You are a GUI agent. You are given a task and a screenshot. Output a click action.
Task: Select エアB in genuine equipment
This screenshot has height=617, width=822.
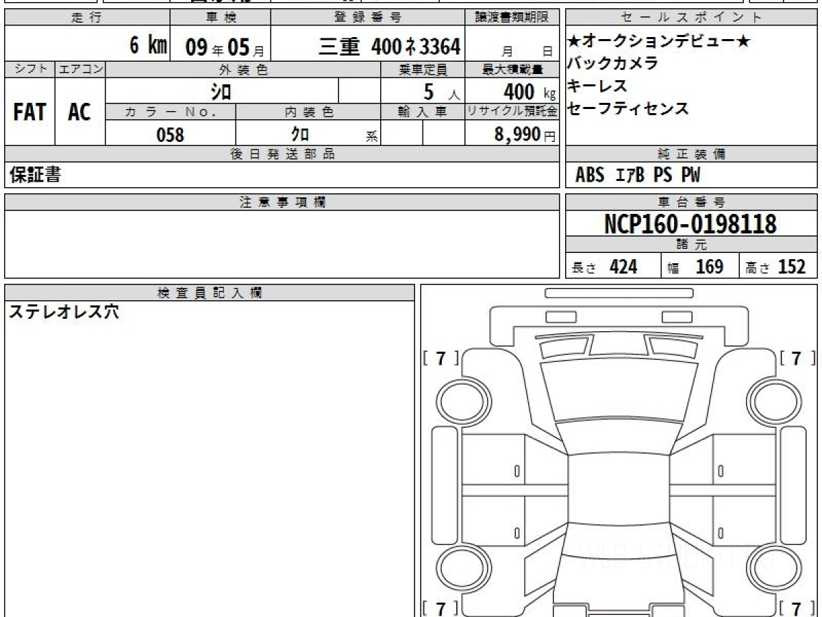pyautogui.click(x=630, y=176)
